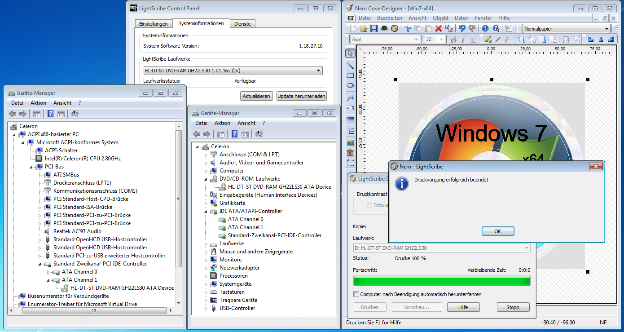Viewport: 624px width, 332px height.
Task: Open the Fenster menu
Action: pyautogui.click(x=483, y=18)
